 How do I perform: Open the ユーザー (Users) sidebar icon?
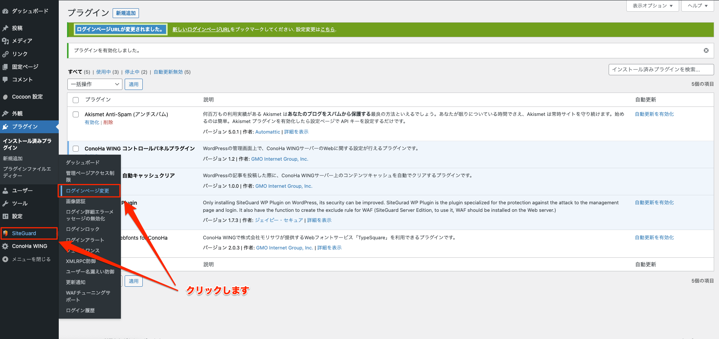pyautogui.click(x=23, y=190)
